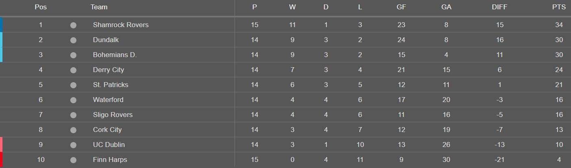571x168 pixels.
Task: Click the St. Patricks team badge icon
Action: click(73, 85)
